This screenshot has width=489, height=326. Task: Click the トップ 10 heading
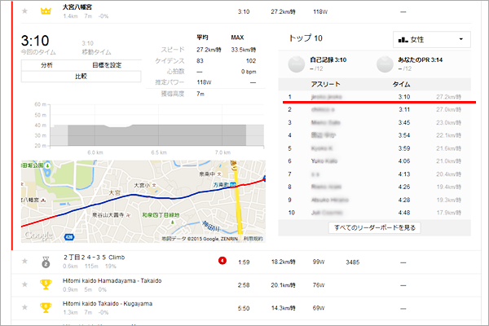coord(306,38)
